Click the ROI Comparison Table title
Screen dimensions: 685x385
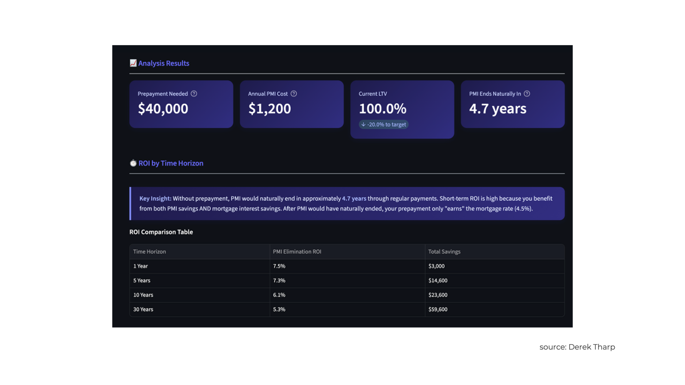click(161, 232)
